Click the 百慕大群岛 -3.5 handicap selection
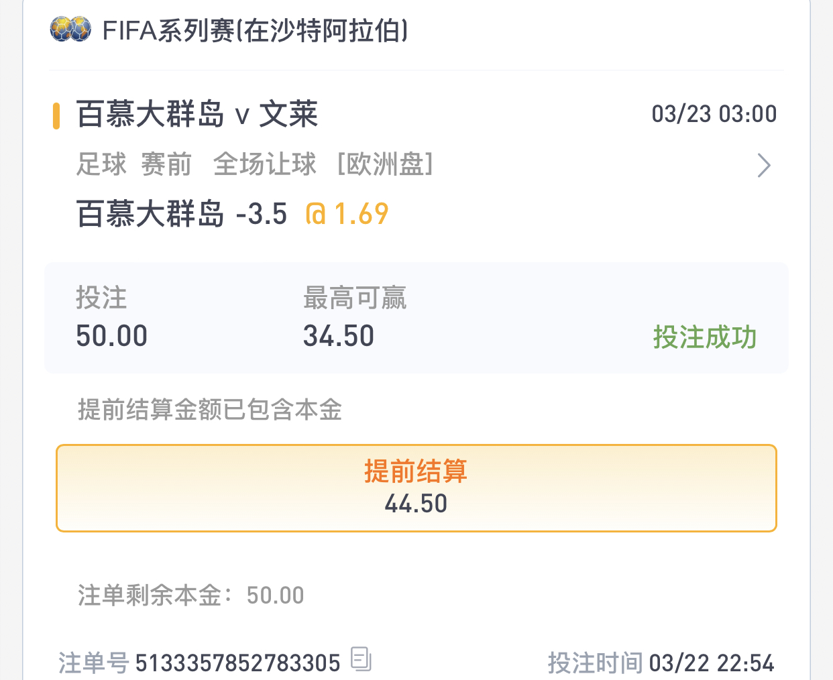 click(182, 214)
